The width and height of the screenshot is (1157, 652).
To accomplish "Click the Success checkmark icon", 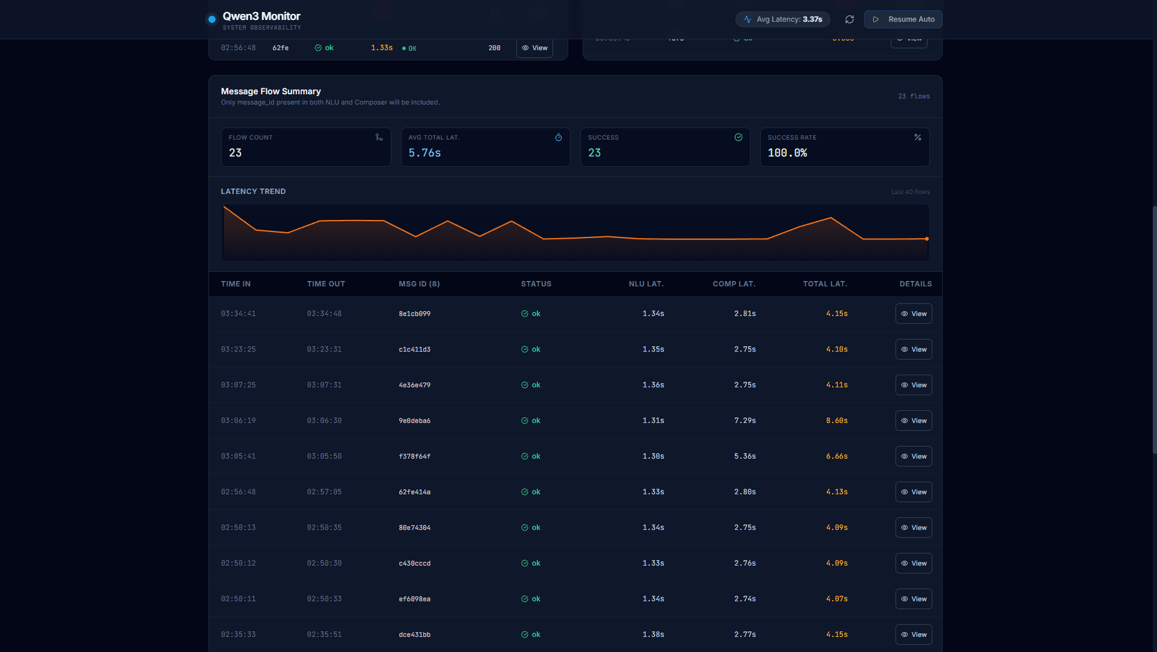I will click(x=738, y=138).
